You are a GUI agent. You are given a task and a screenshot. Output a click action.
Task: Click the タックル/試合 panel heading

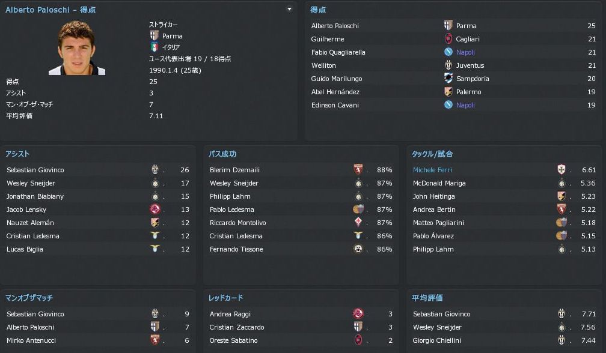click(x=432, y=154)
